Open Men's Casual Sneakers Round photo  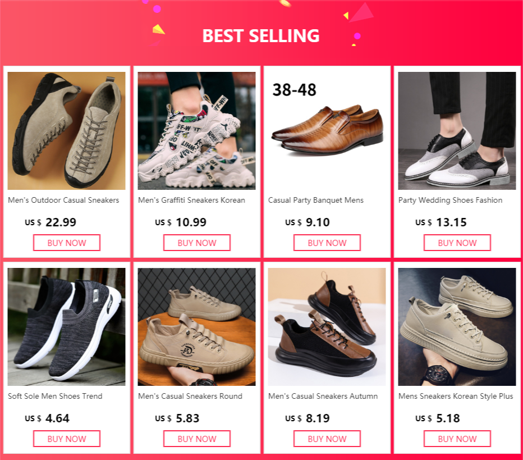click(x=196, y=327)
